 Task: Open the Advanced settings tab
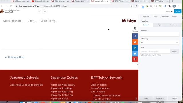coord(174,25)
